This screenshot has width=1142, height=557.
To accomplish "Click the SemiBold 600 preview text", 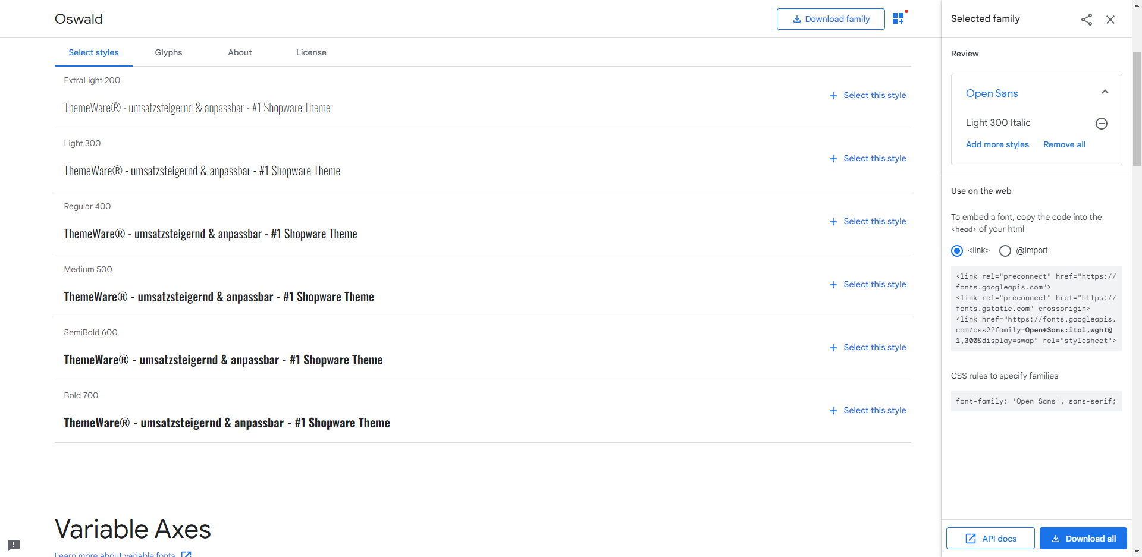I will pyautogui.click(x=223, y=360).
